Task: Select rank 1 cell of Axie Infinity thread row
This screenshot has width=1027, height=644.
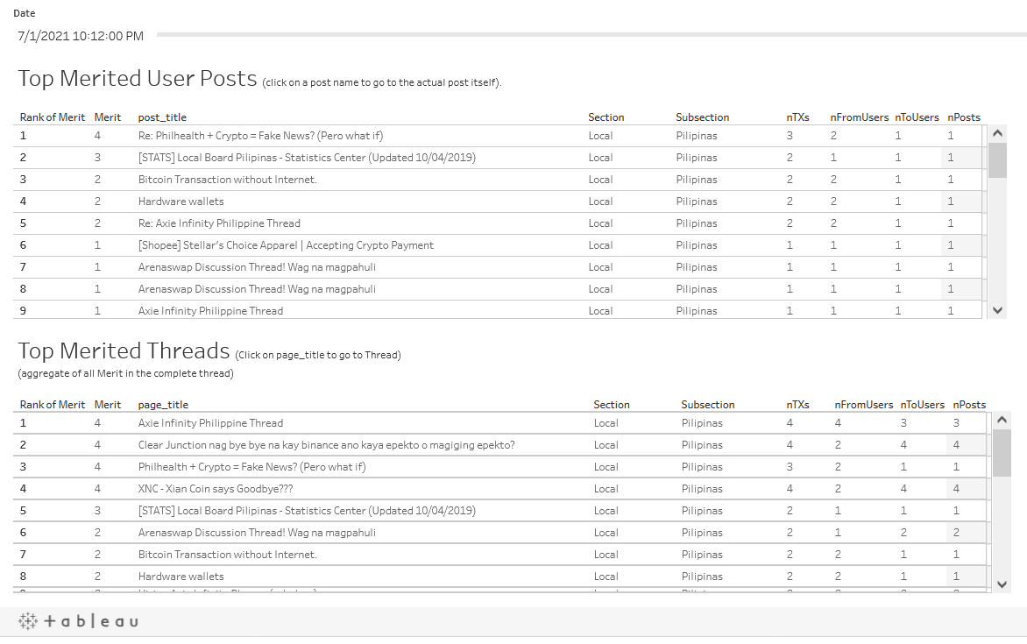Action: tap(23, 423)
